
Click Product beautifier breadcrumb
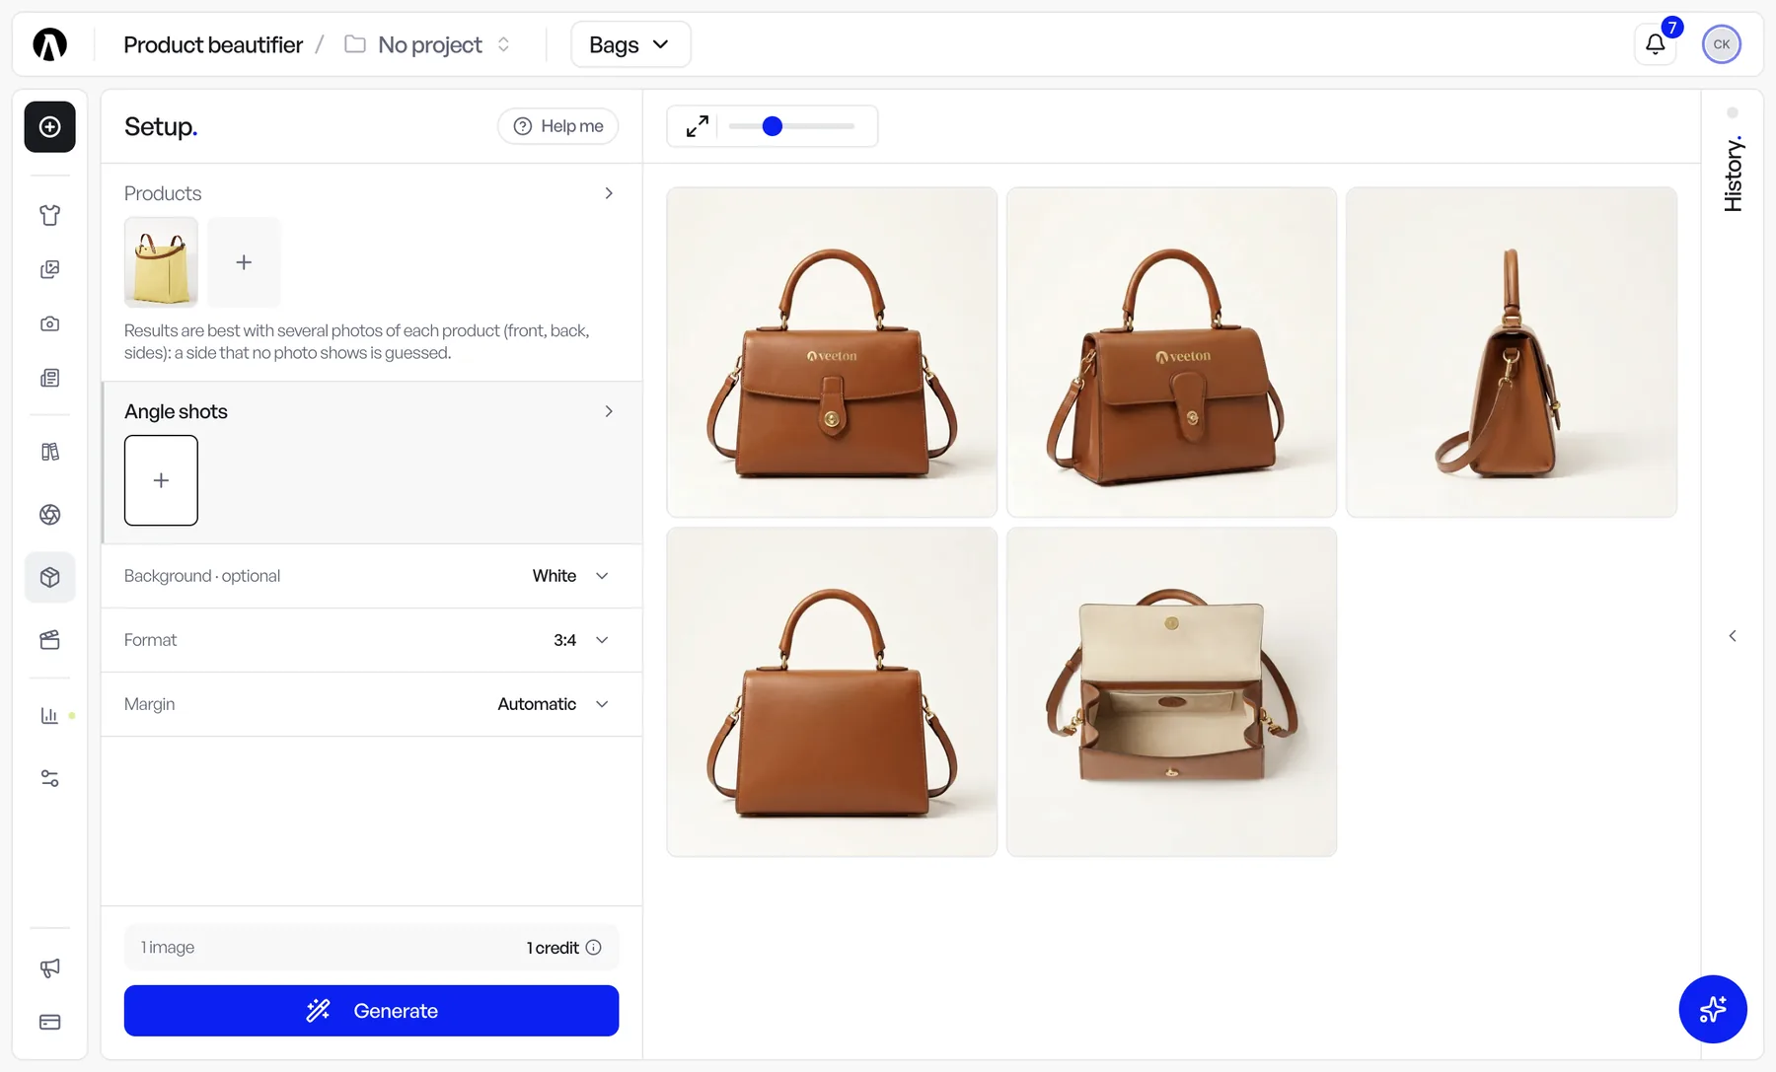(213, 44)
